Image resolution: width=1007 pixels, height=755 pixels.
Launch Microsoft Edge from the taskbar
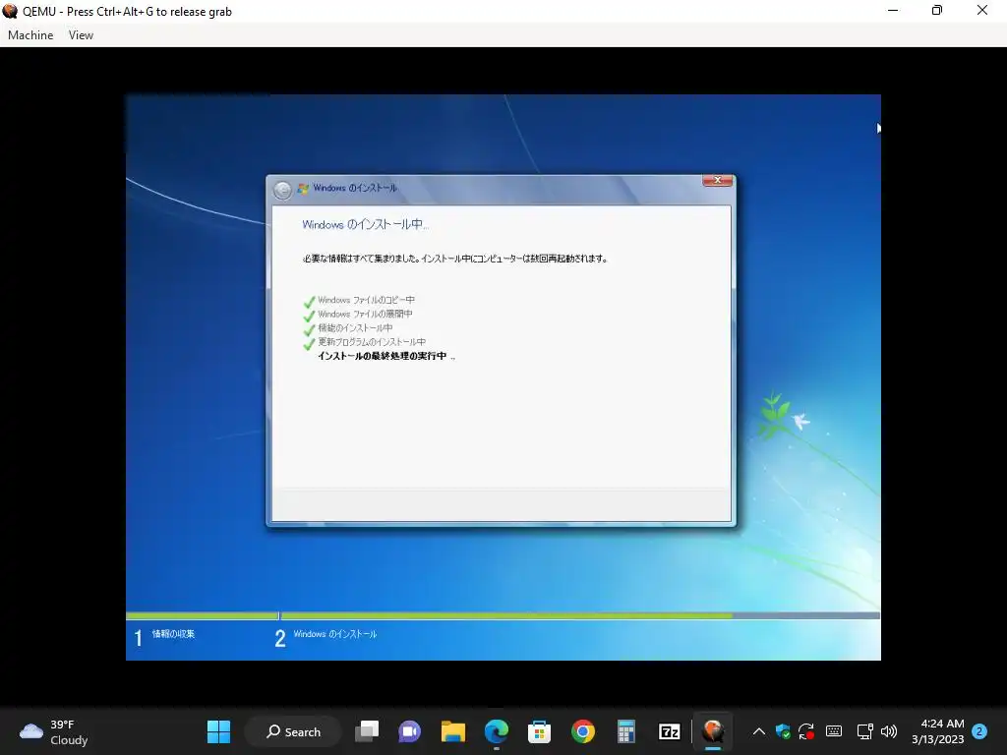pos(496,731)
